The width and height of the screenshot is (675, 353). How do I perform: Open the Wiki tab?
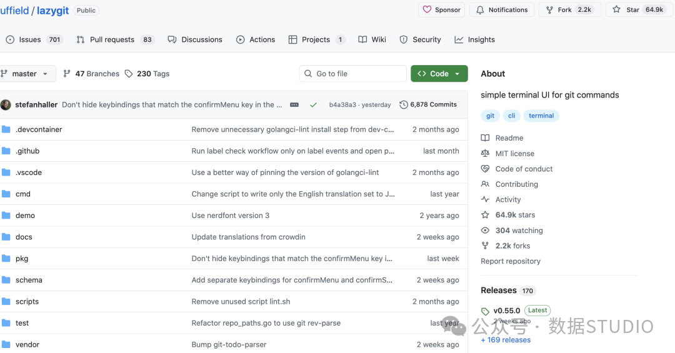[x=372, y=39]
